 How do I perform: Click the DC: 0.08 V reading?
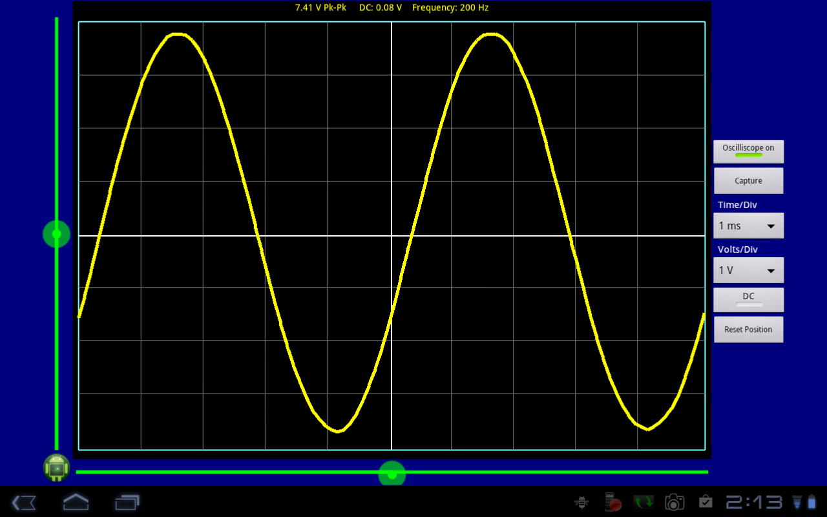[381, 8]
